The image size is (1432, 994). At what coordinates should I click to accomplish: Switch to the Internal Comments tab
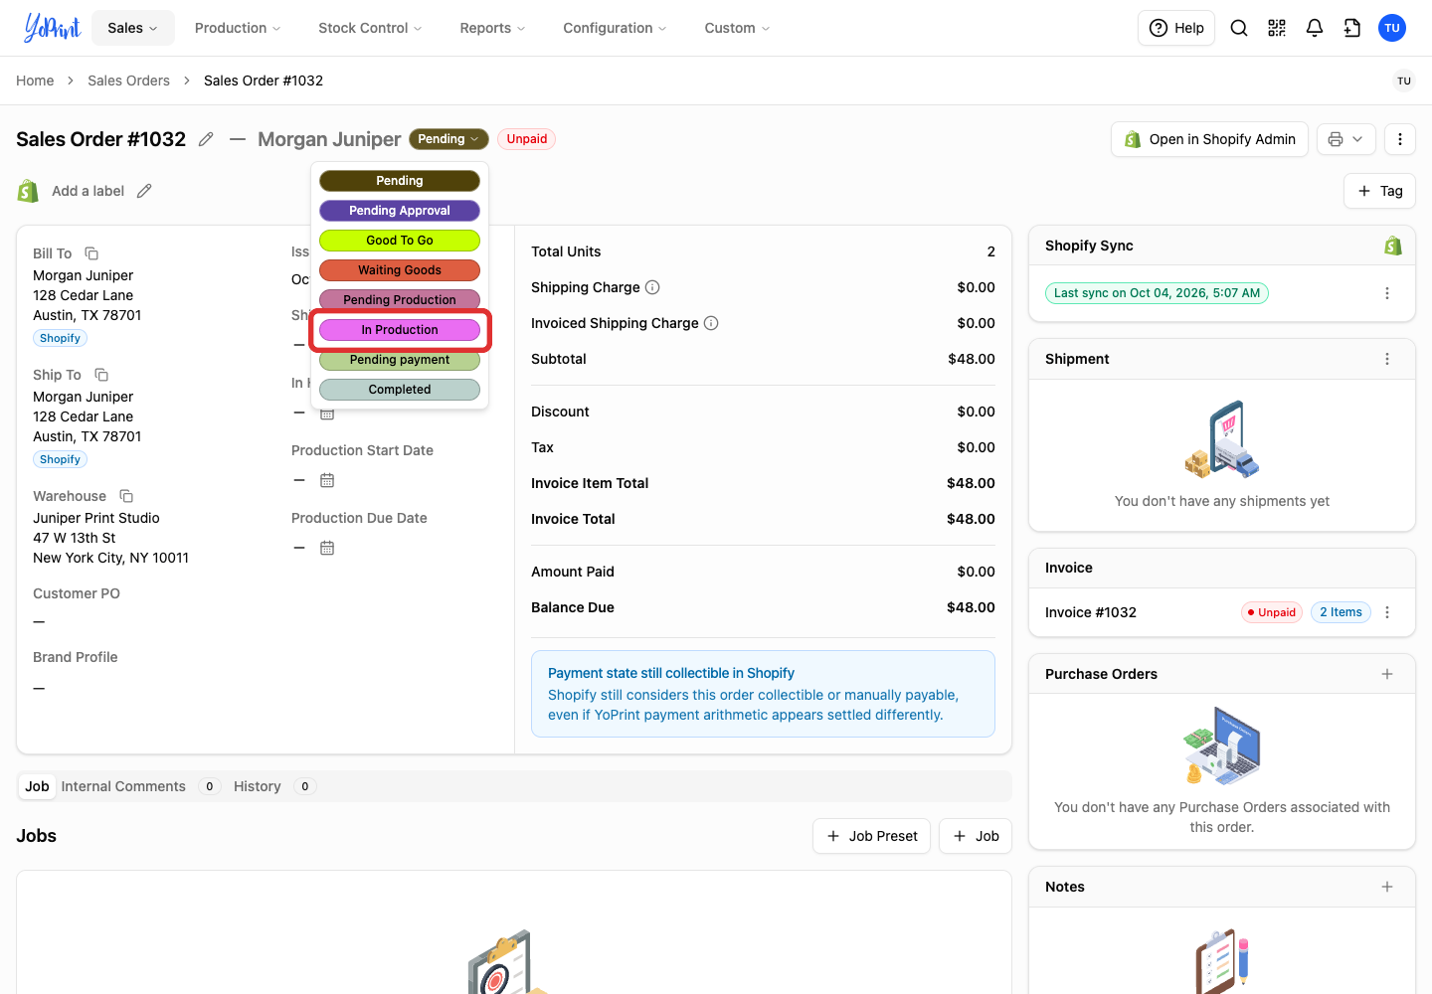[140, 786]
